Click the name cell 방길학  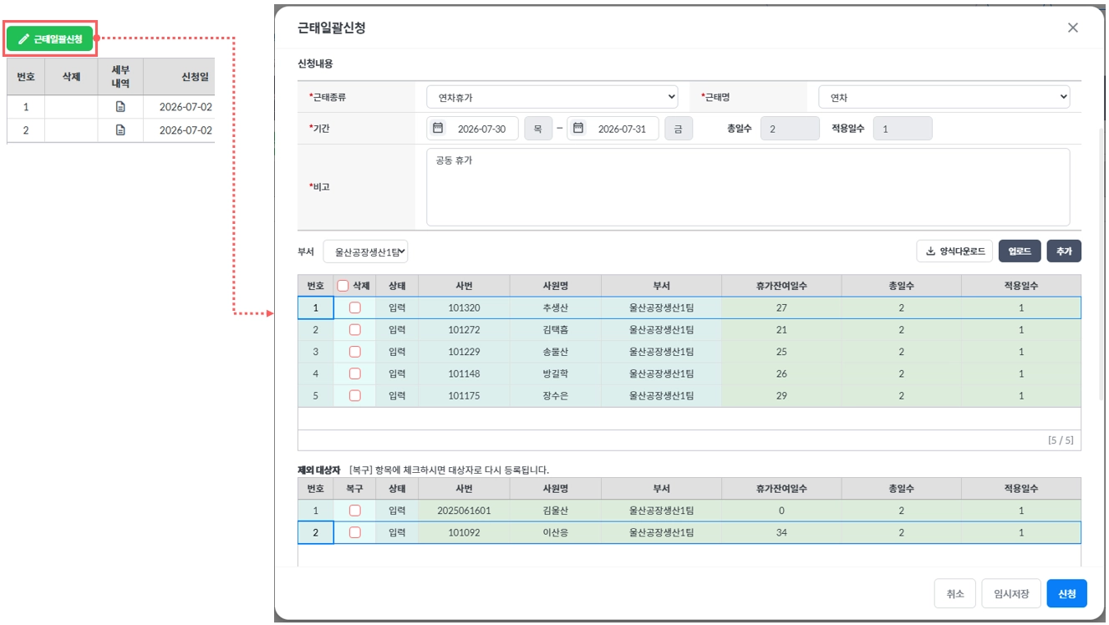(x=555, y=373)
